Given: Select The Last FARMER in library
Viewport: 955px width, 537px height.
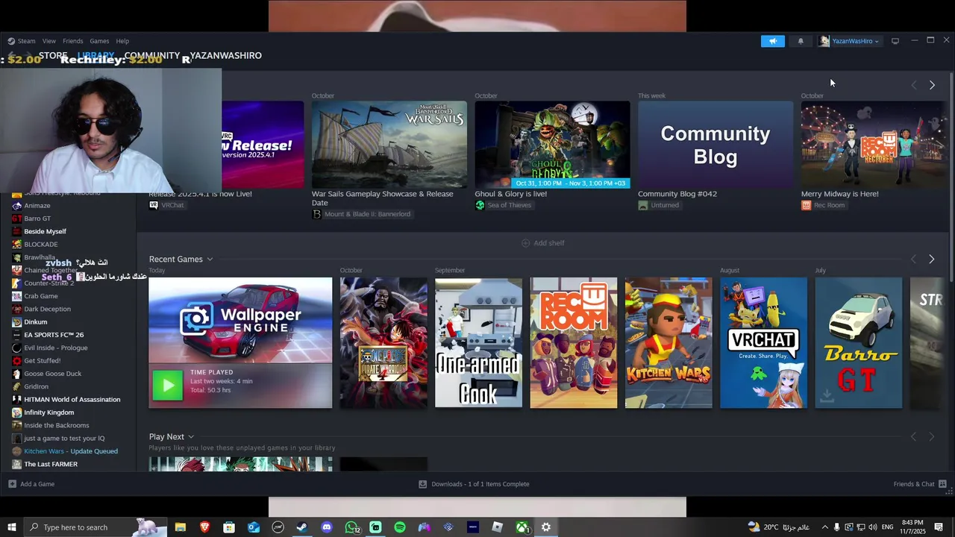Looking at the screenshot, I should [x=51, y=464].
